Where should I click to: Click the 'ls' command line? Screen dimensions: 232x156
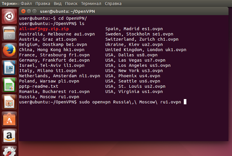click(52, 24)
